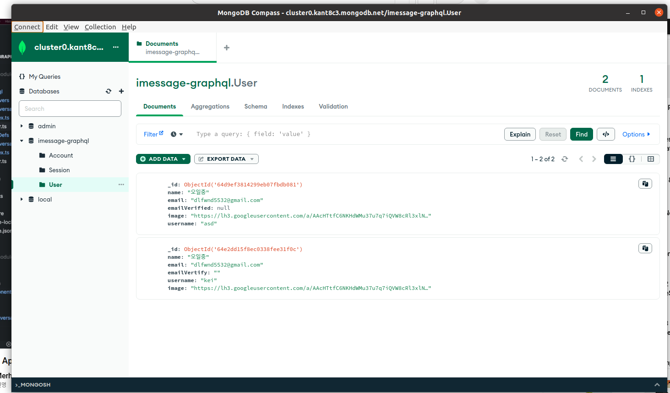Screen dimensions: 670x393
Task: Open the Help menu
Action: [129, 27]
